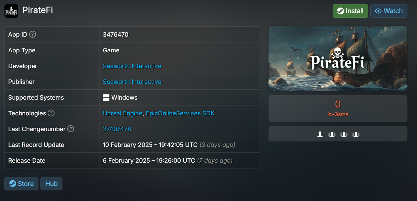This screenshot has height=201, width=417.
Task: Open the Publisher's Seaworth Interactive link
Action: coord(132,82)
